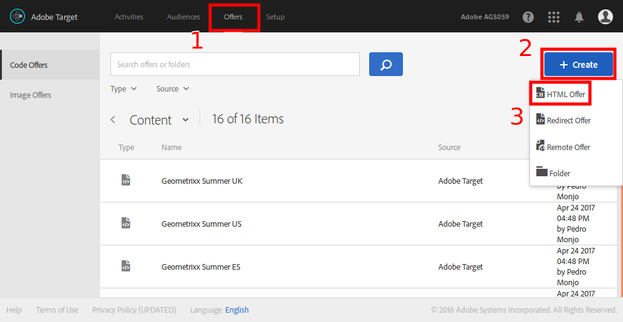Click the code offer icon for Geometrixx Summer UK
This screenshot has height=322, width=623.
(x=125, y=180)
